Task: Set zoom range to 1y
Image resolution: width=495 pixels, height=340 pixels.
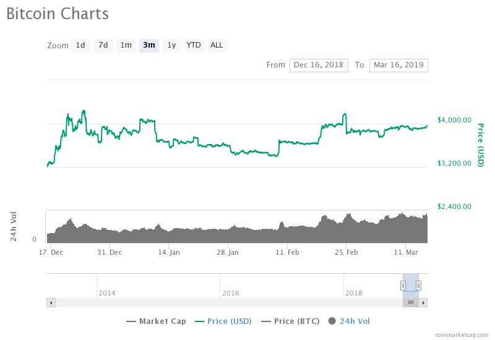Action: tap(171, 45)
